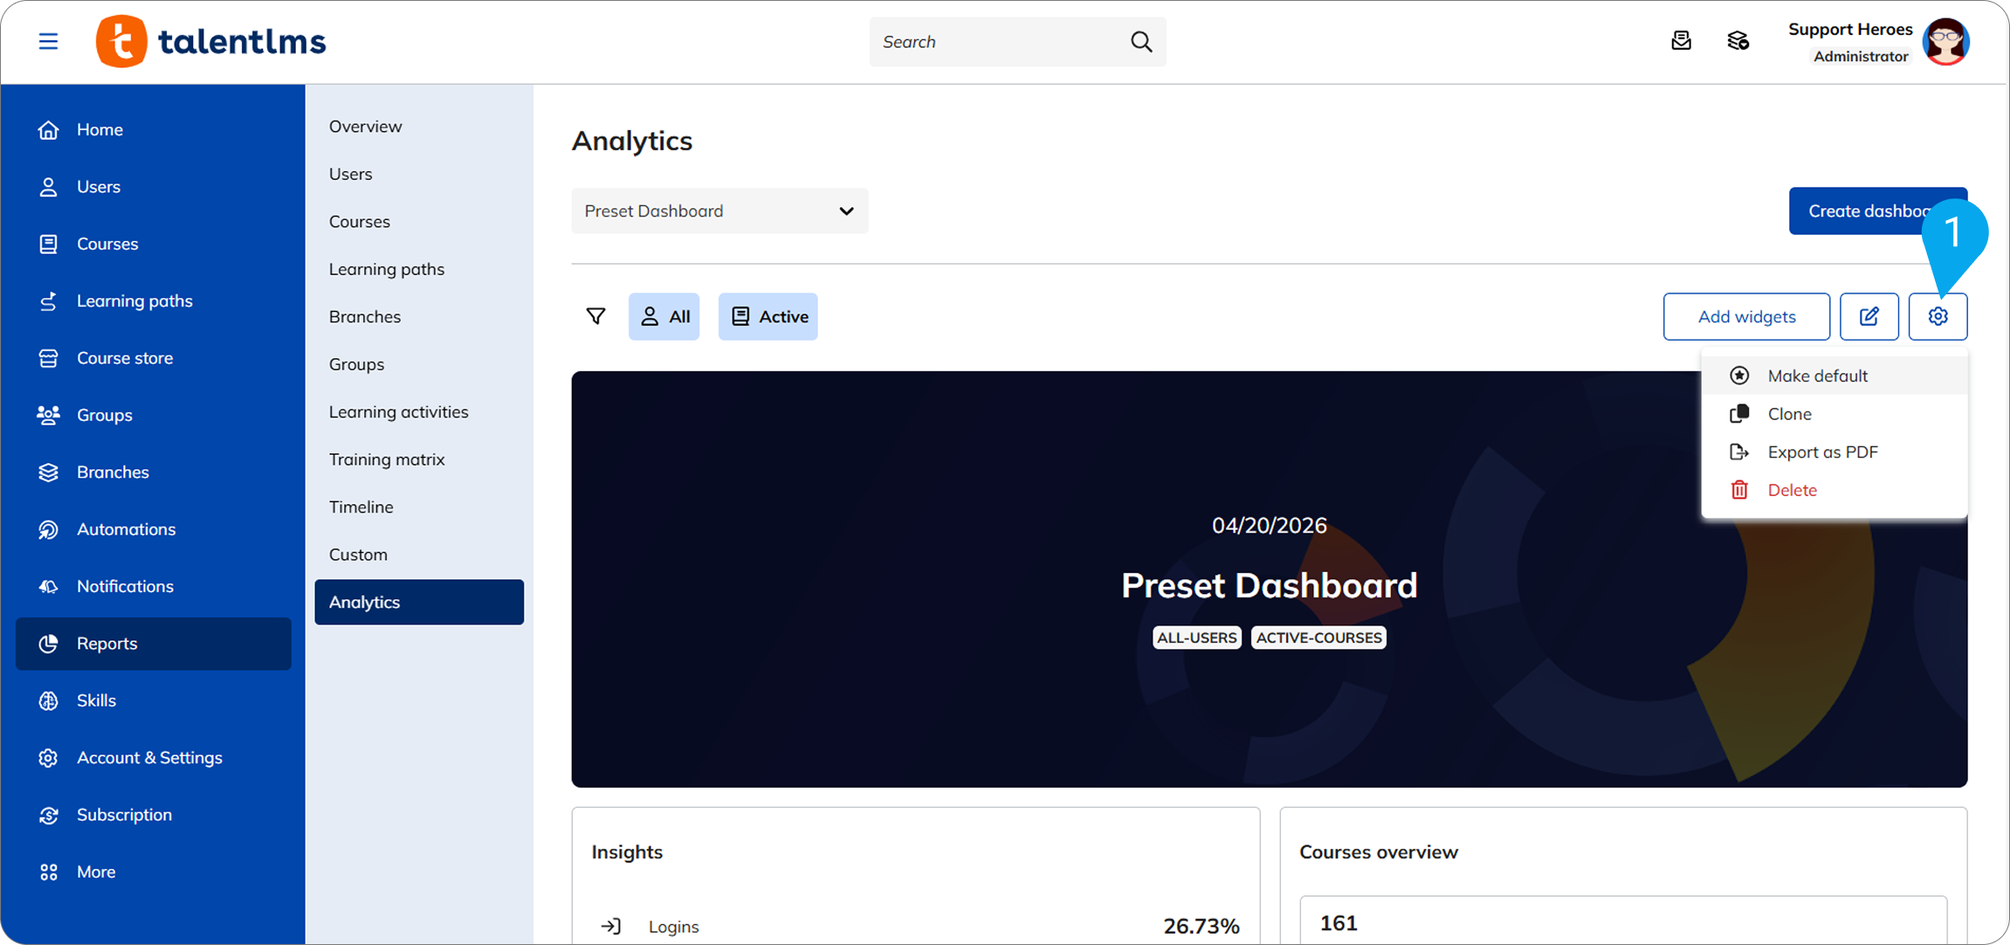The image size is (2010, 945).
Task: Open the hamburger menu icon
Action: 48,41
